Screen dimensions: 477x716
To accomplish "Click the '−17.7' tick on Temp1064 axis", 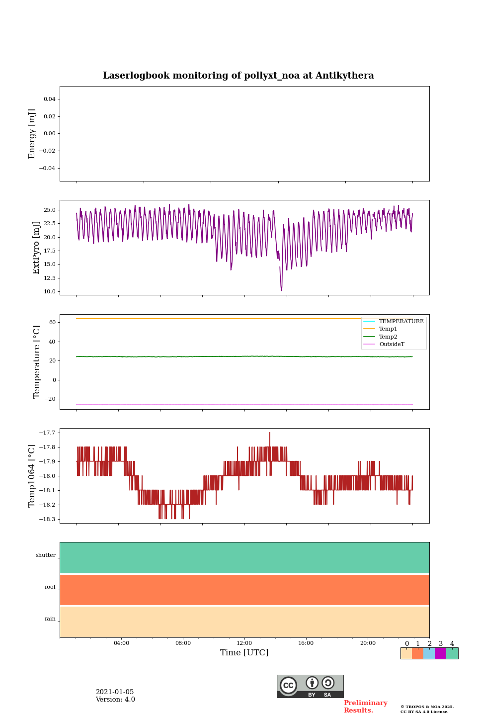I will click(48, 433).
